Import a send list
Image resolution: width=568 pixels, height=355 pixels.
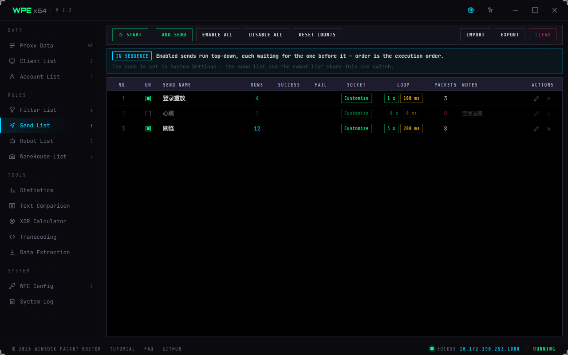pos(476,35)
